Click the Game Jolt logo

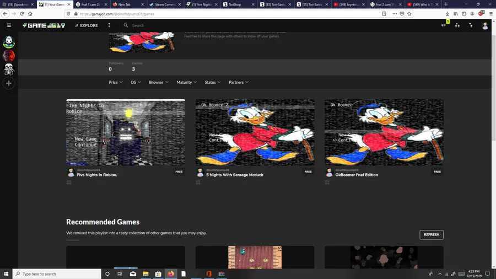[44, 25]
